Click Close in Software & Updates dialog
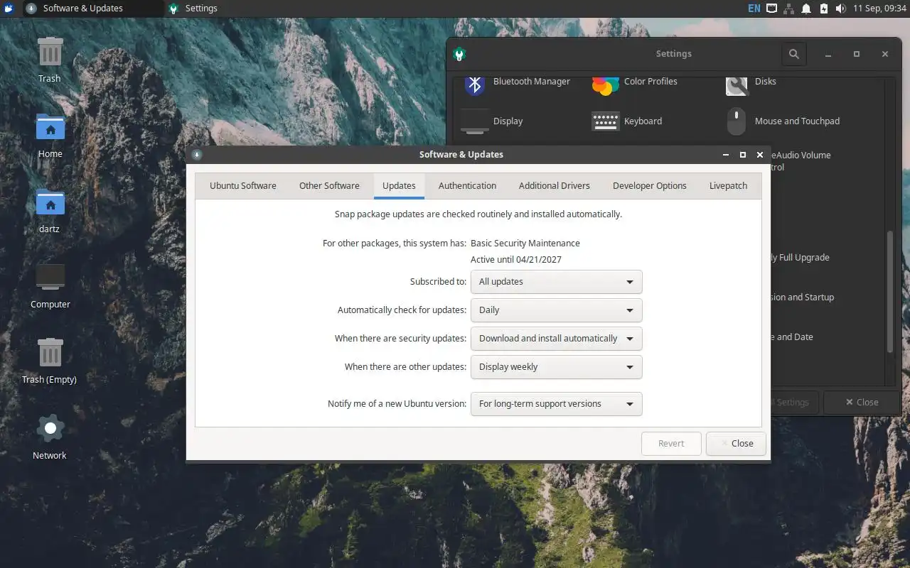 coord(736,444)
